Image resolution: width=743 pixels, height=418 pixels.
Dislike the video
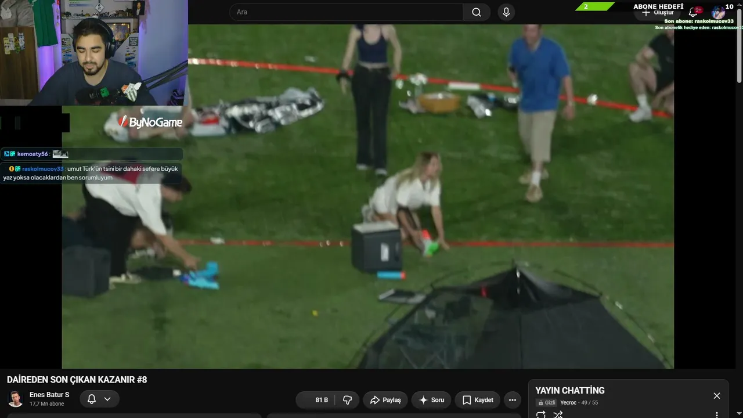tap(348, 400)
